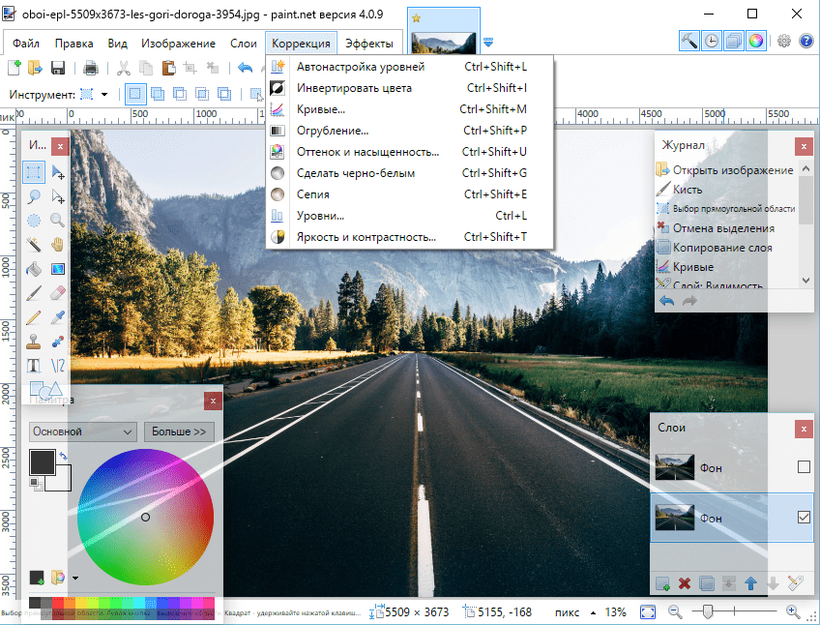The width and height of the screenshot is (820, 625).
Task: Click Кривые entry in Журнал history
Action: (693, 267)
